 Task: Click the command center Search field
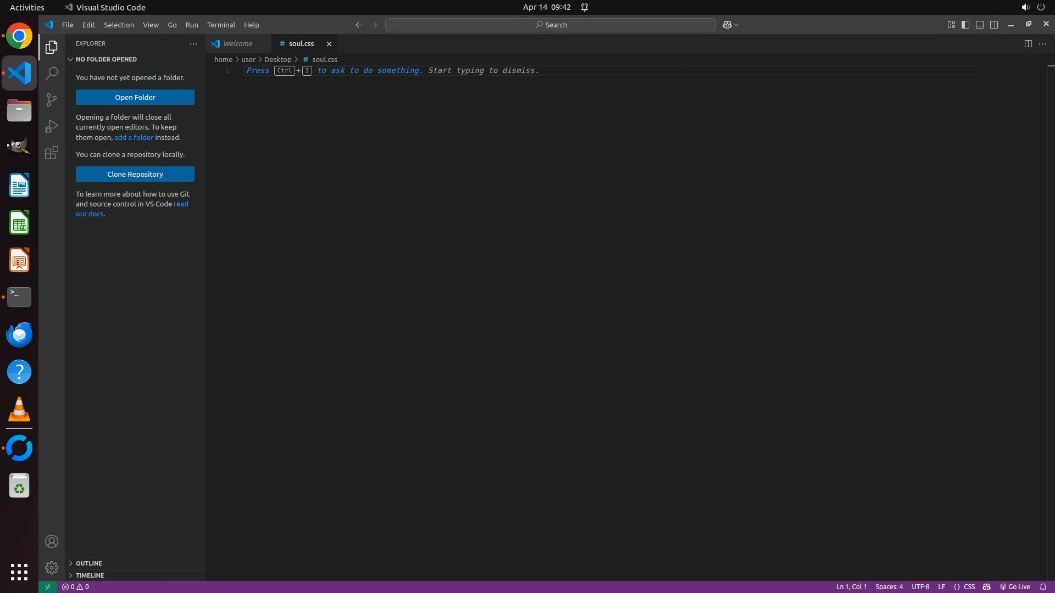(550, 25)
